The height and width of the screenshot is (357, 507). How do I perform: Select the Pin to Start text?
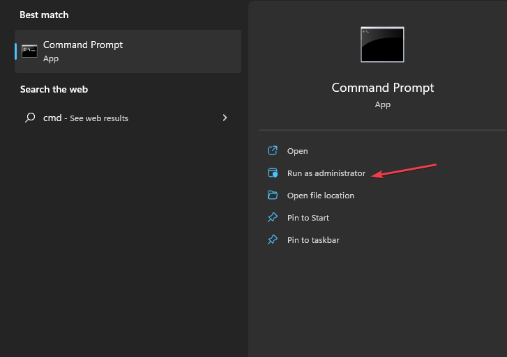[308, 218]
